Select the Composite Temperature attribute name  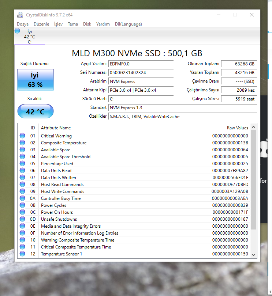(x=64, y=143)
